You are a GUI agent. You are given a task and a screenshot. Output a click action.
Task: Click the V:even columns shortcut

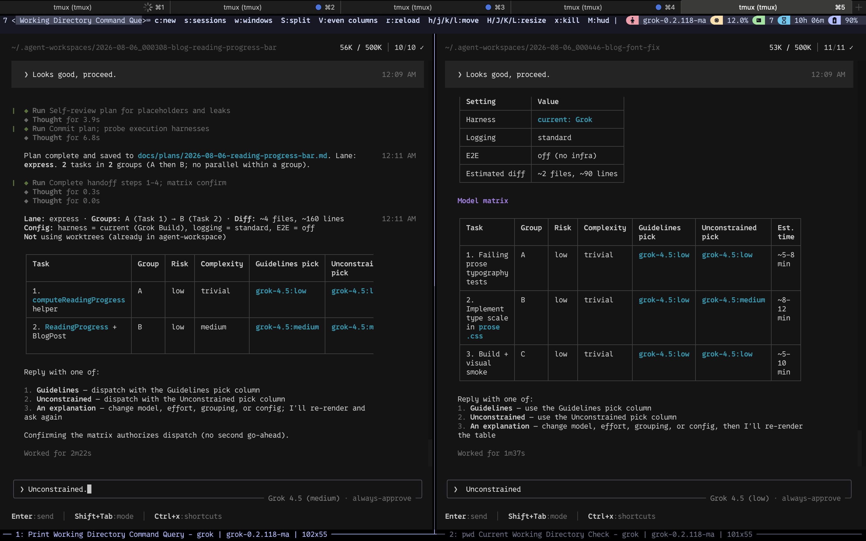pyautogui.click(x=348, y=20)
